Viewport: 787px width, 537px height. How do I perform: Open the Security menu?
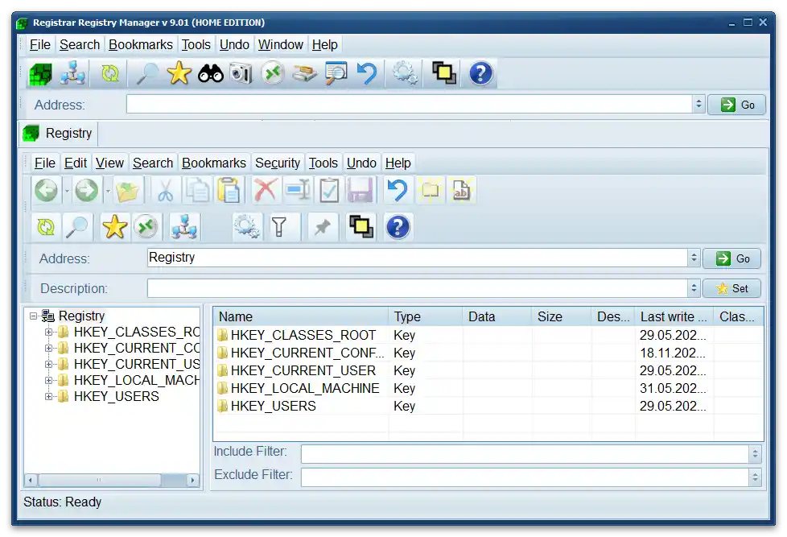(x=278, y=163)
